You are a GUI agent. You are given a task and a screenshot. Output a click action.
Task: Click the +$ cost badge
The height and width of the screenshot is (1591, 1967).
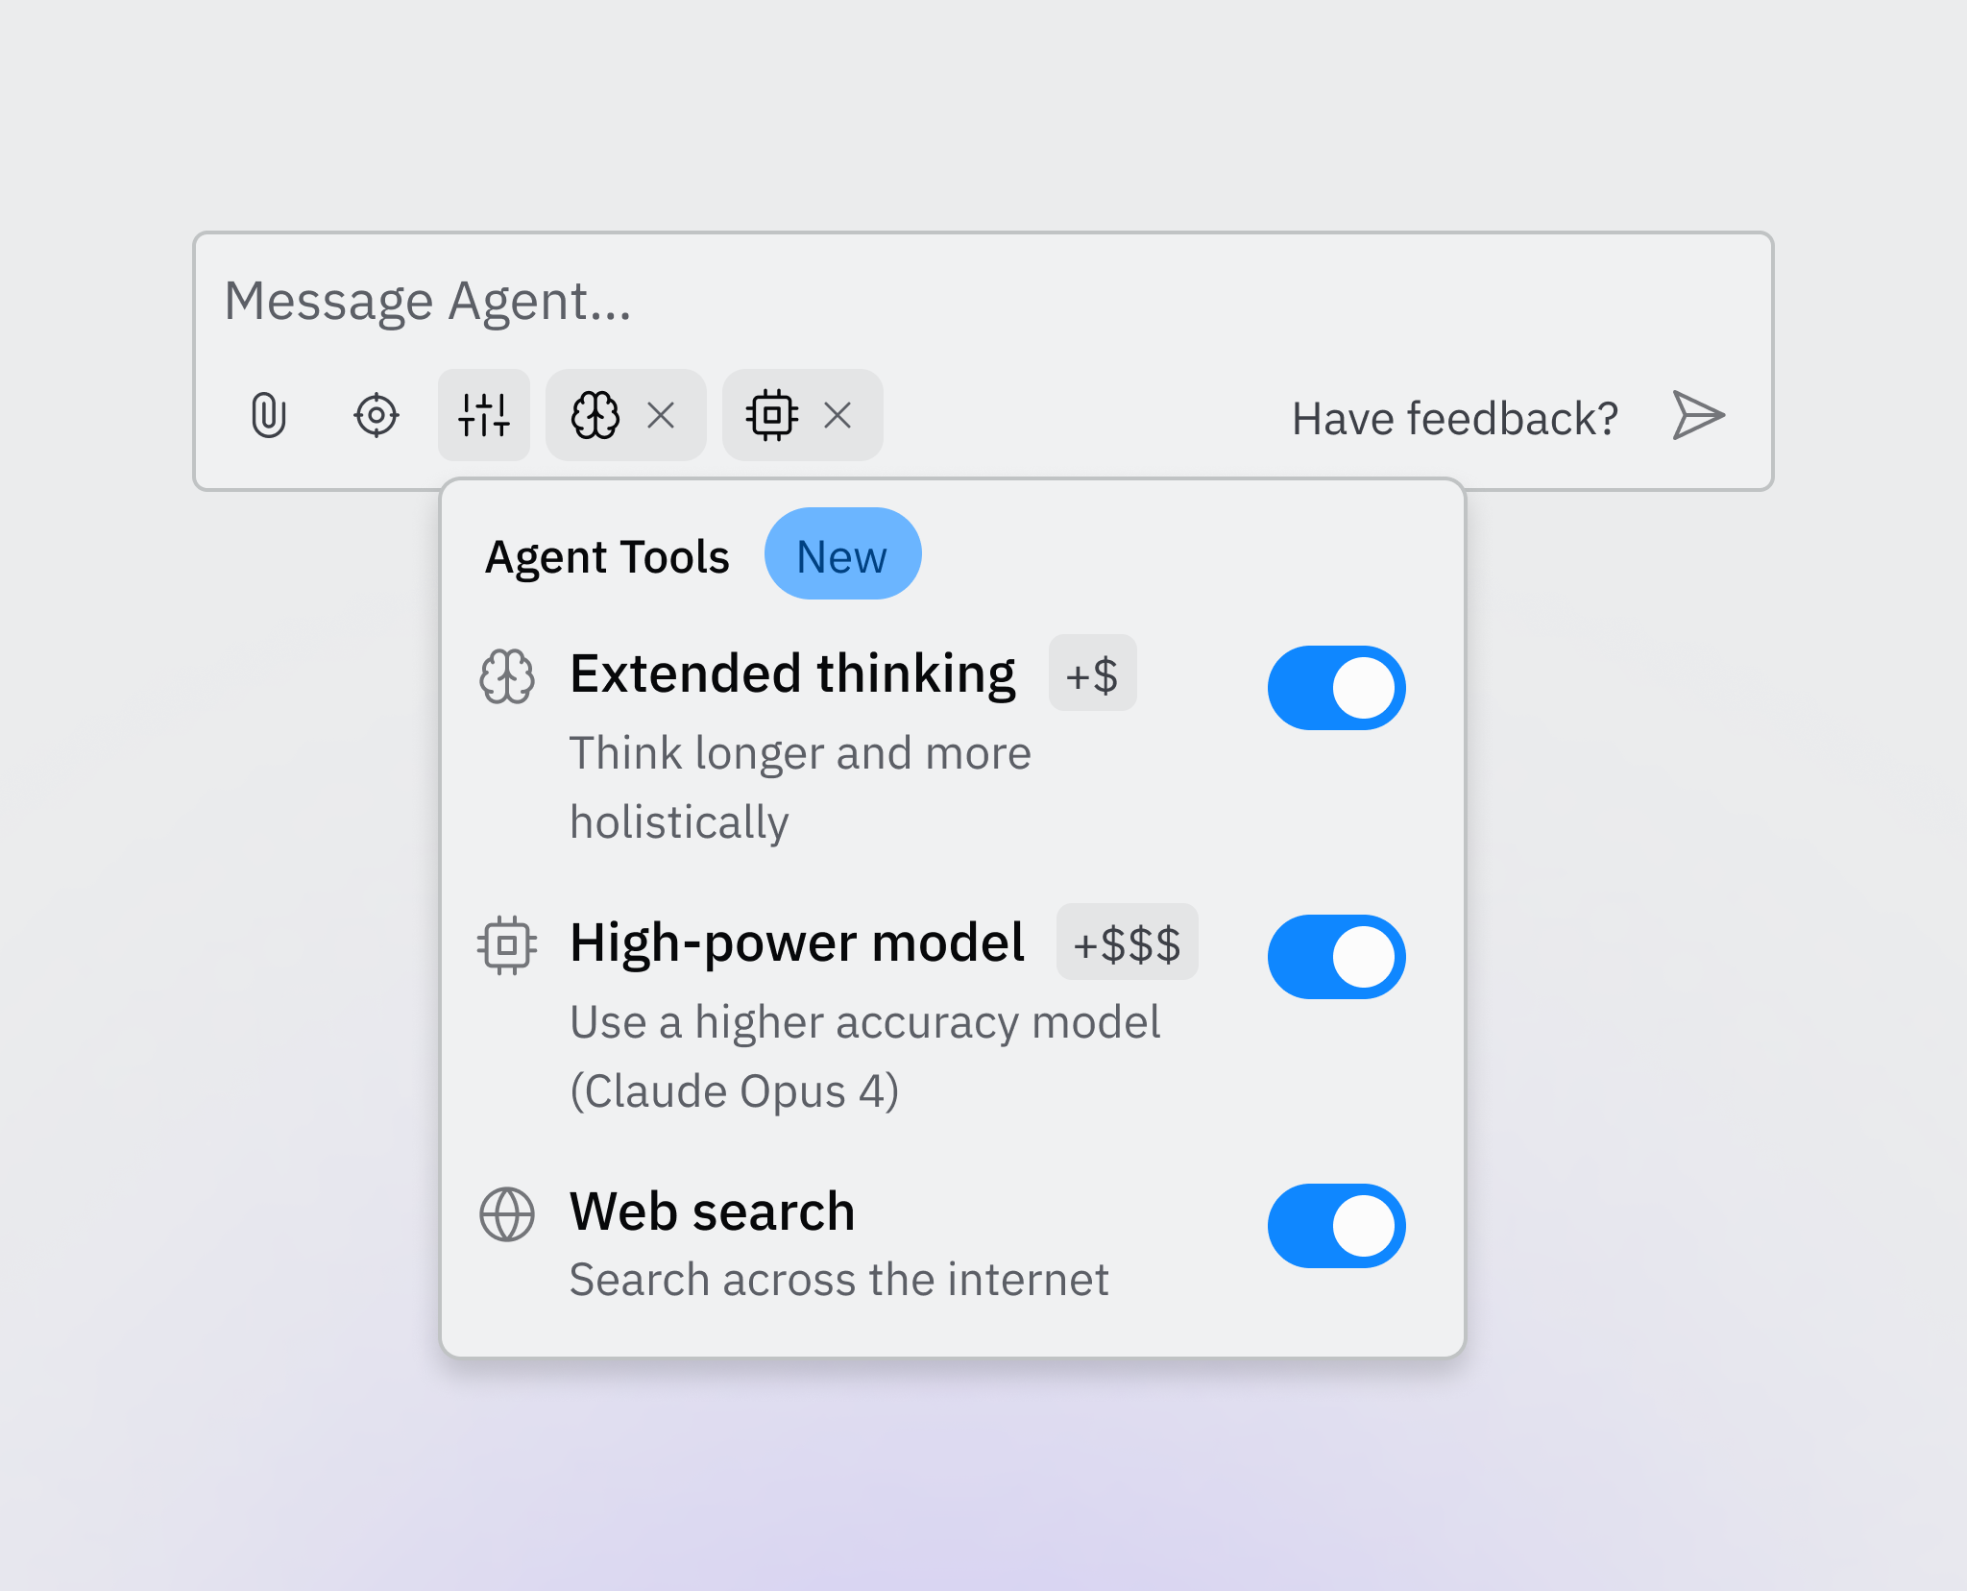point(1093,673)
